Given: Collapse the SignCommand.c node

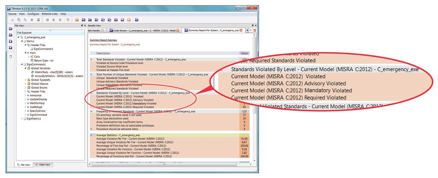Looking at the screenshot, I should tap(22, 64).
